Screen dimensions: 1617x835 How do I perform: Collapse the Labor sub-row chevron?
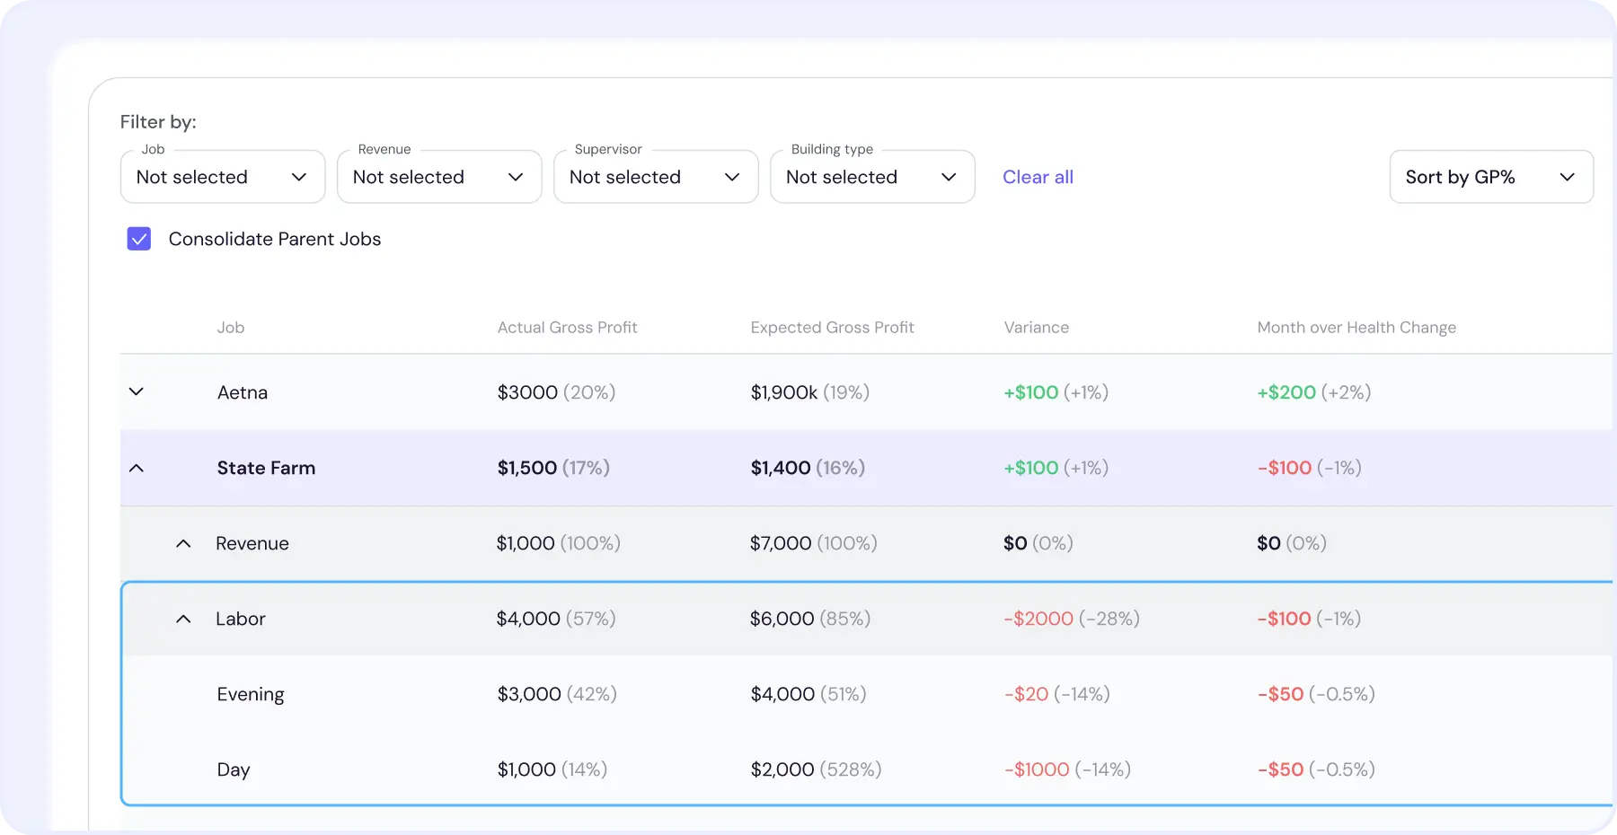tap(183, 620)
